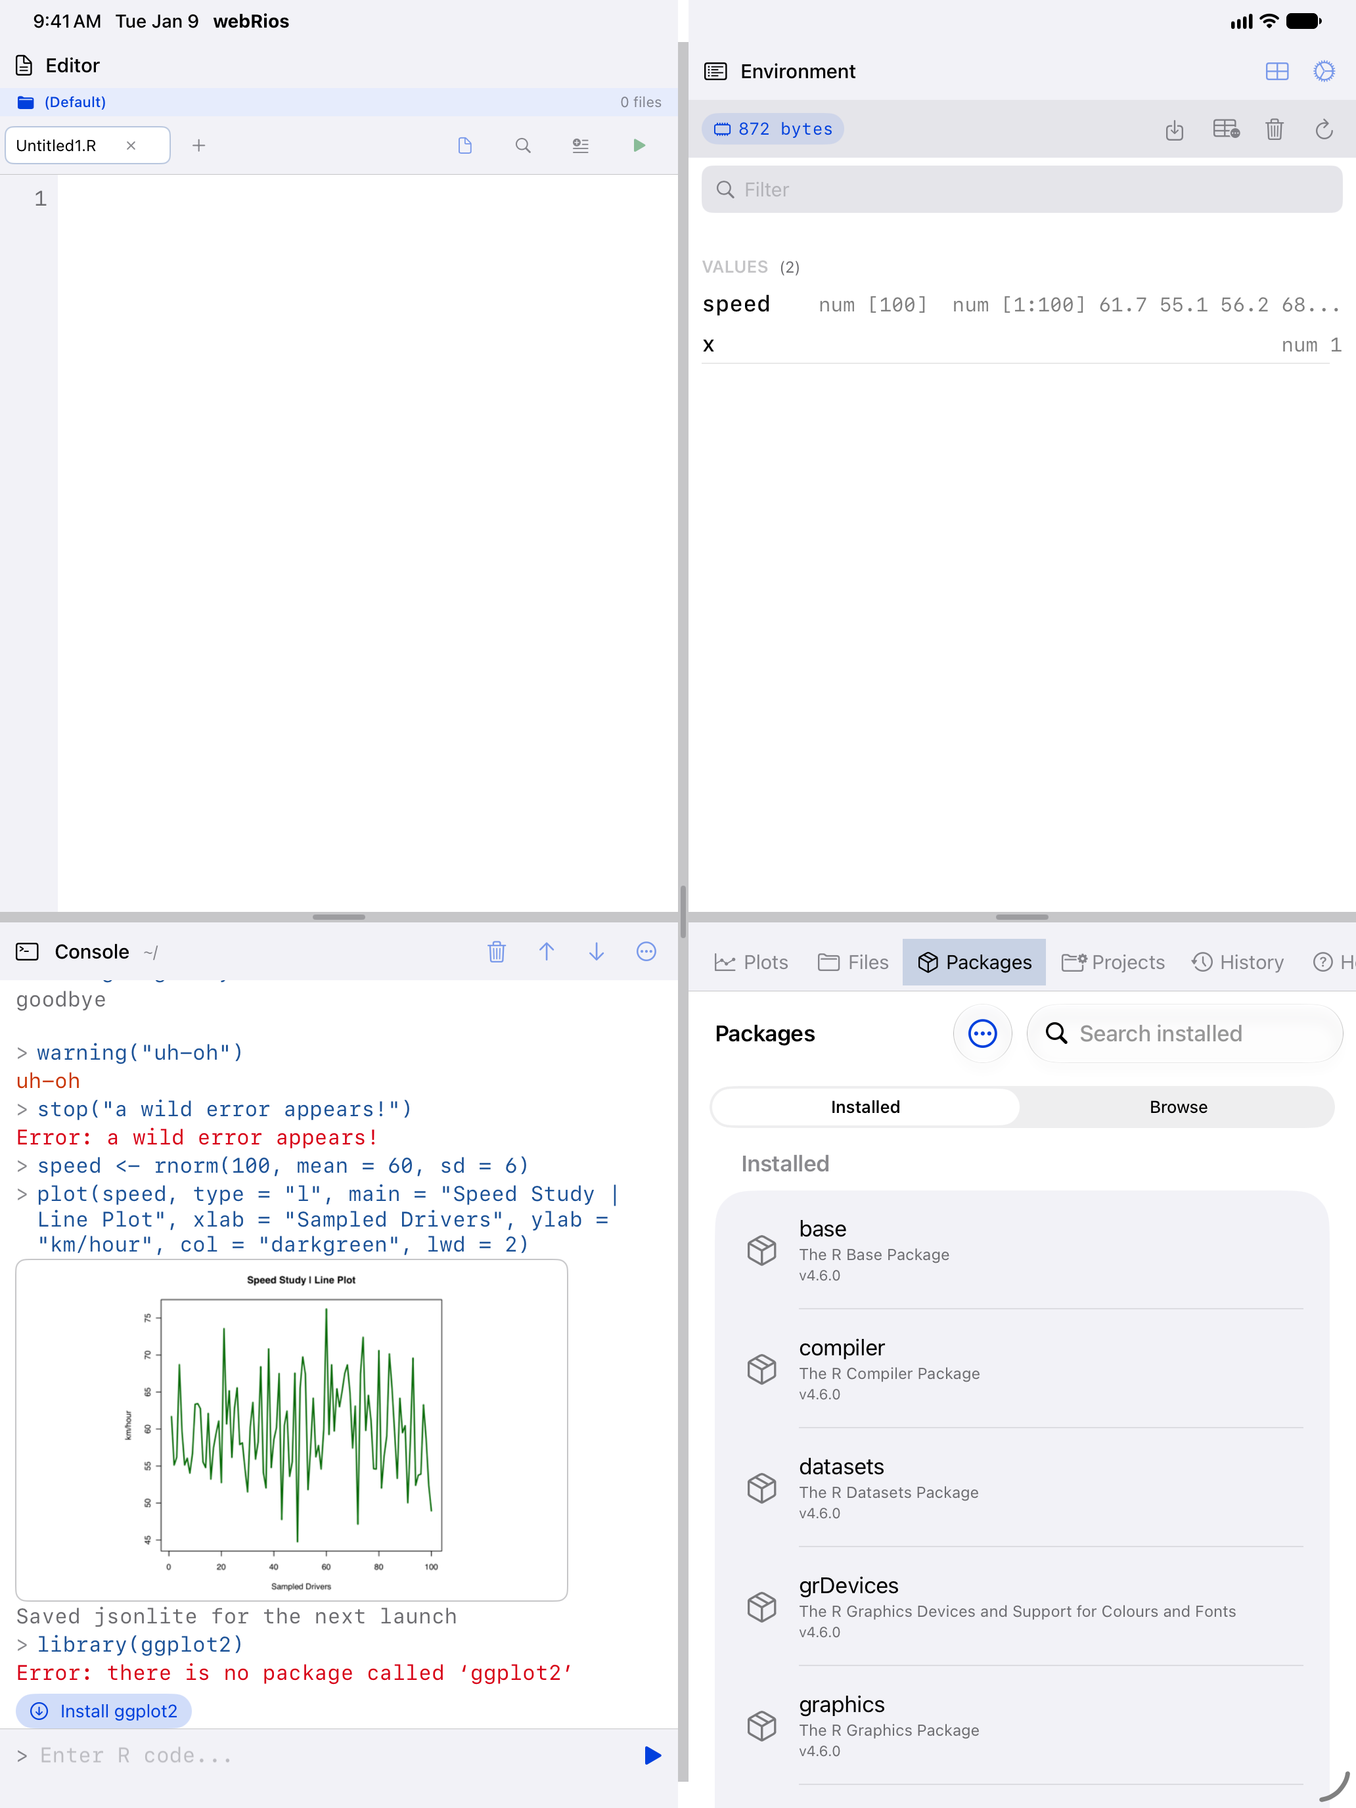
Task: Open the datasets package entry
Action: coord(1022,1487)
